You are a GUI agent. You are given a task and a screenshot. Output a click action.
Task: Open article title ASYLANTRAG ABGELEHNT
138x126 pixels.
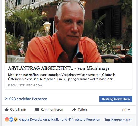[x=59, y=68]
